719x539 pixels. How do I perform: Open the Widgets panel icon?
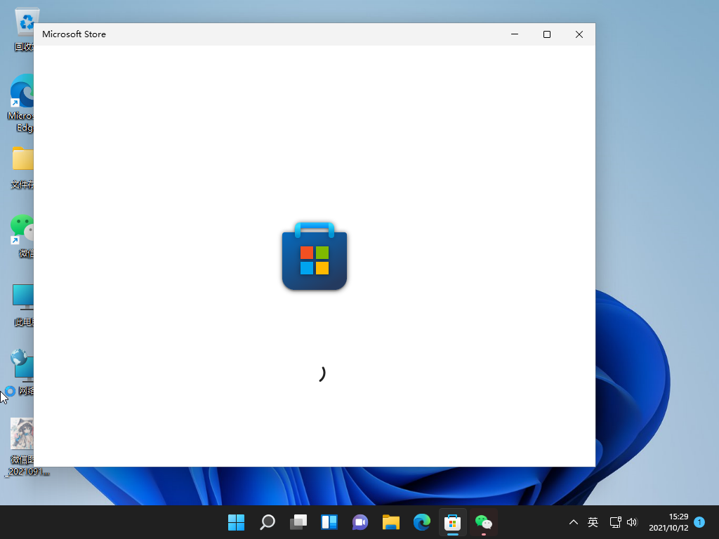(x=329, y=522)
